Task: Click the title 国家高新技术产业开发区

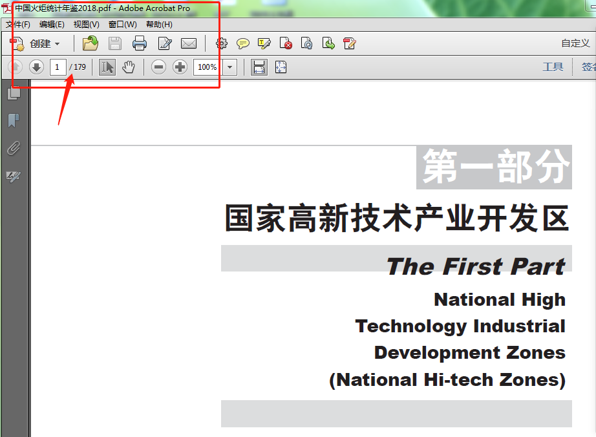Action: click(x=397, y=218)
